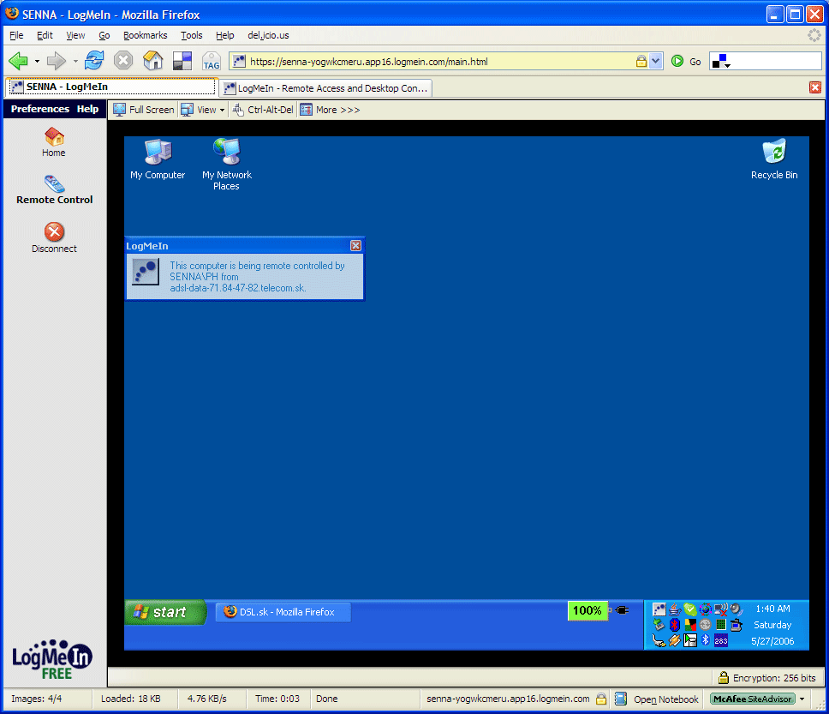Open the View dropdown in LogMeIn toolbar
The image size is (829, 714).
click(x=203, y=110)
